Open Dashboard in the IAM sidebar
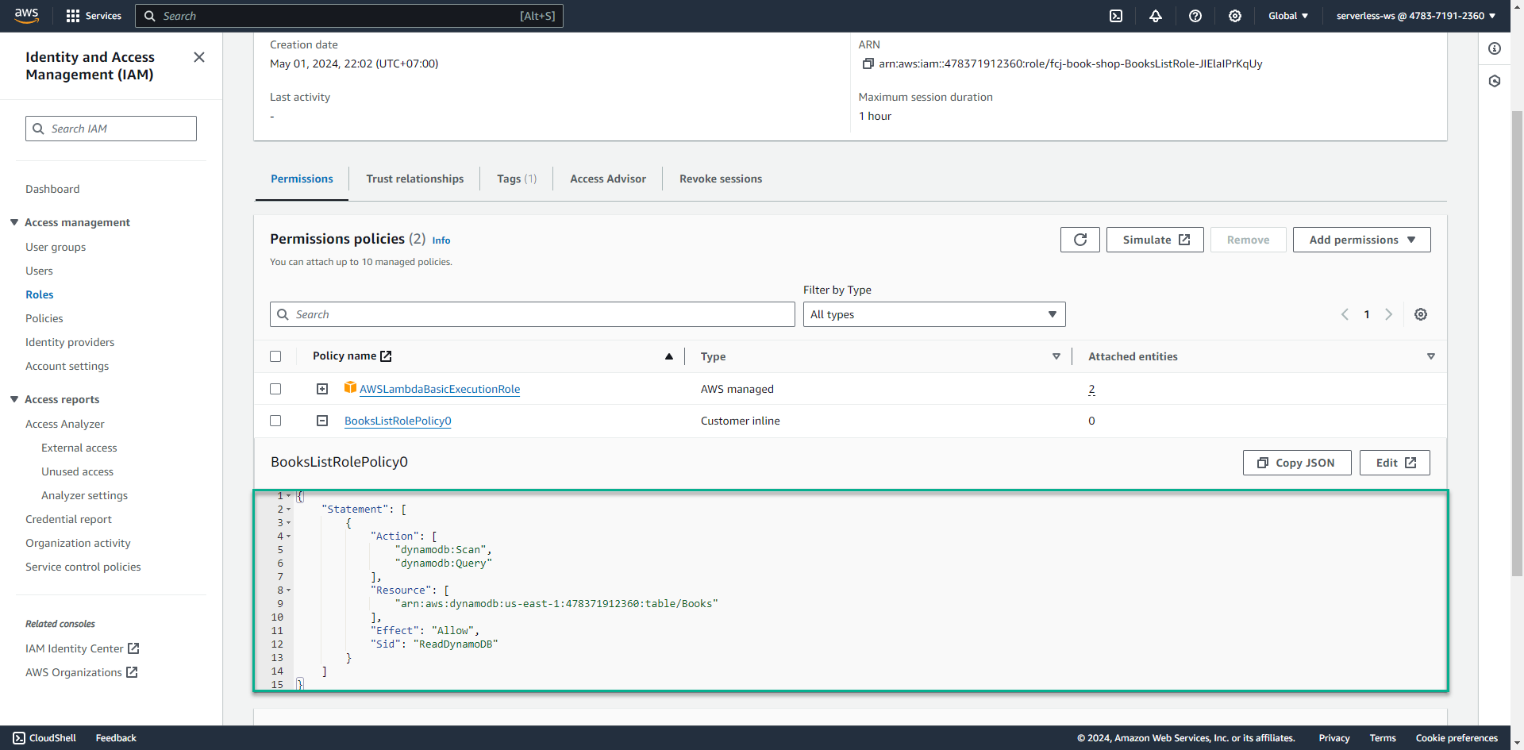Viewport: 1524px width, 750px height. pyautogui.click(x=52, y=189)
